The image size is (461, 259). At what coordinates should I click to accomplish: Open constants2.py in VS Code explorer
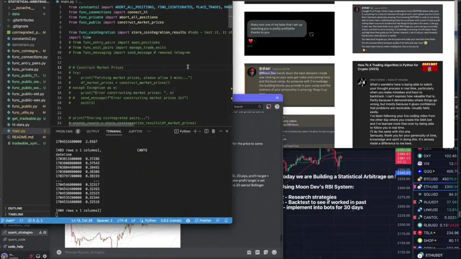(24, 38)
